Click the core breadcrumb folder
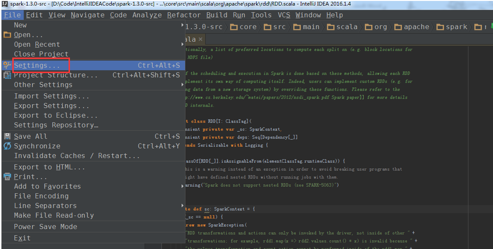493x249 pixels. [x=243, y=27]
